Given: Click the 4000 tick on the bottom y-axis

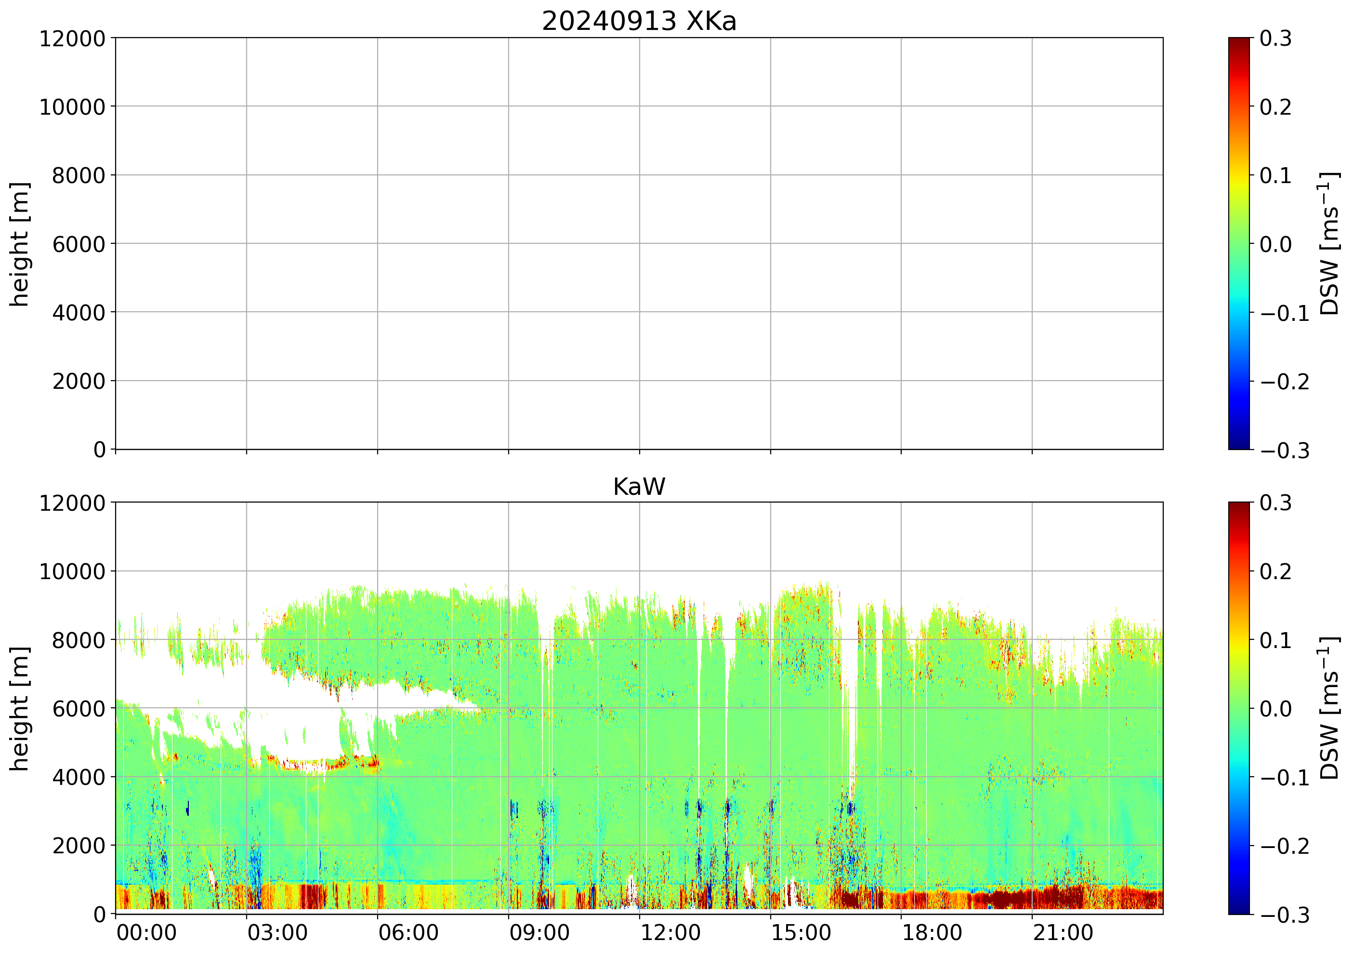Looking at the screenshot, I should pyautogui.click(x=79, y=778).
